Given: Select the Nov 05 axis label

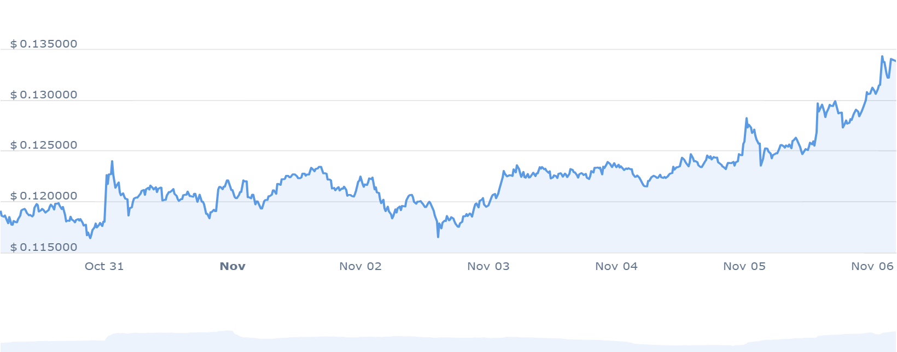Looking at the screenshot, I should click(x=744, y=266).
